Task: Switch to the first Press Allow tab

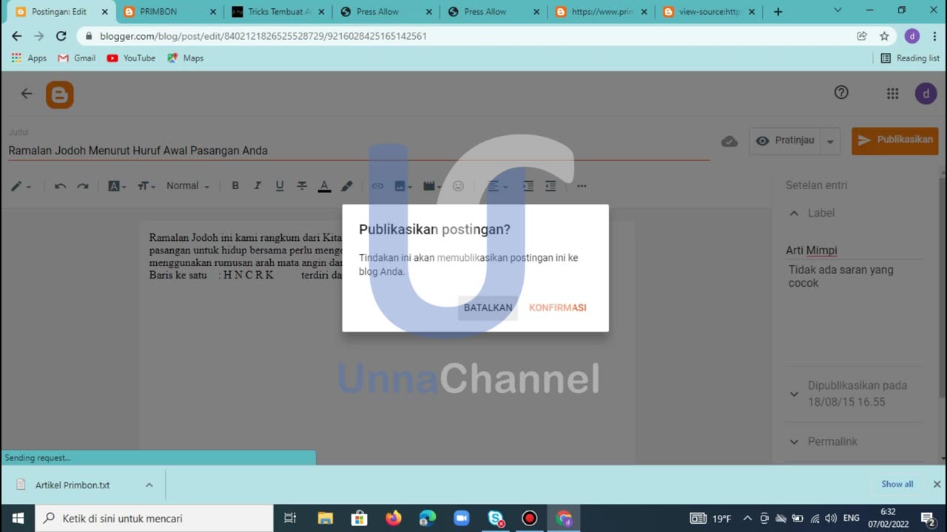Action: point(386,12)
